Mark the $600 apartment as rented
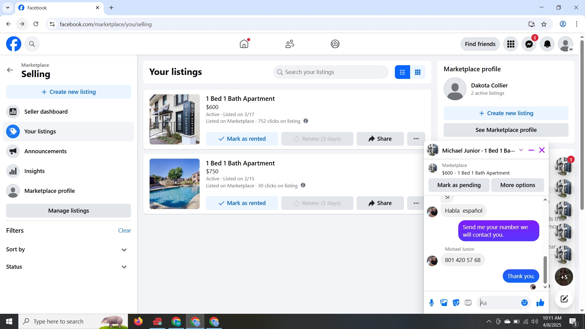The image size is (585, 329). coord(242,139)
